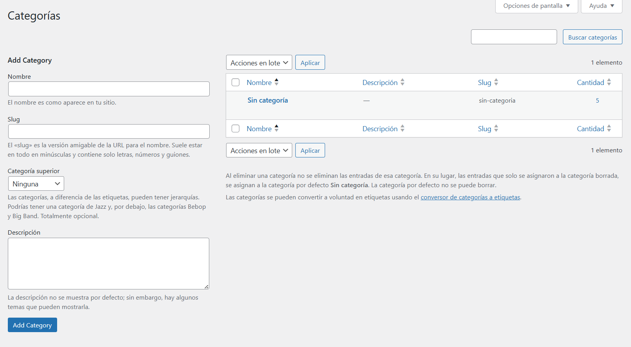Focus the Descripción textarea
Viewport: 631px width, 347px height.
point(108,264)
